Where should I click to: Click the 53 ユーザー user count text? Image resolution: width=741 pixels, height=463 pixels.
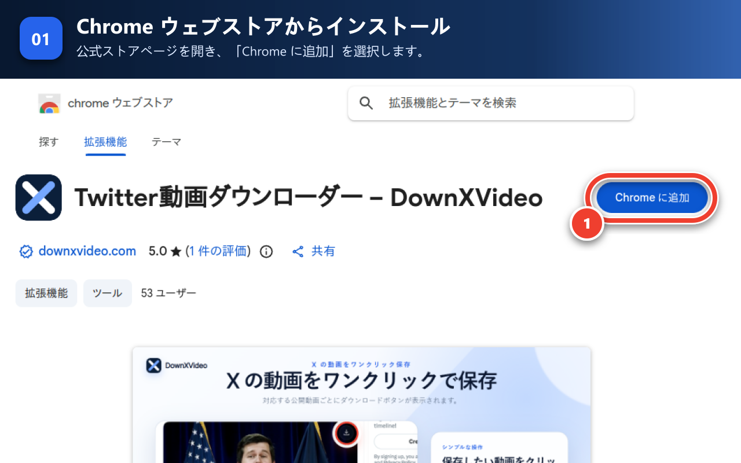point(168,293)
